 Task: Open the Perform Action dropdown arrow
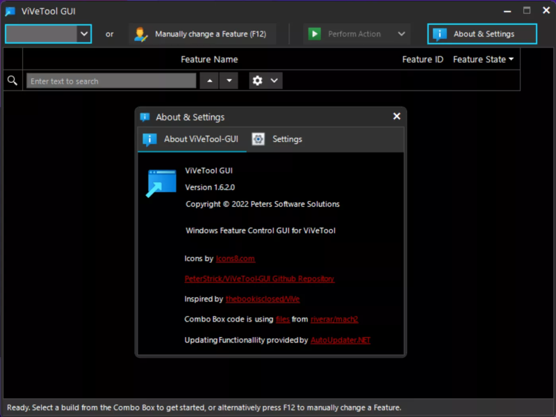[x=401, y=33]
